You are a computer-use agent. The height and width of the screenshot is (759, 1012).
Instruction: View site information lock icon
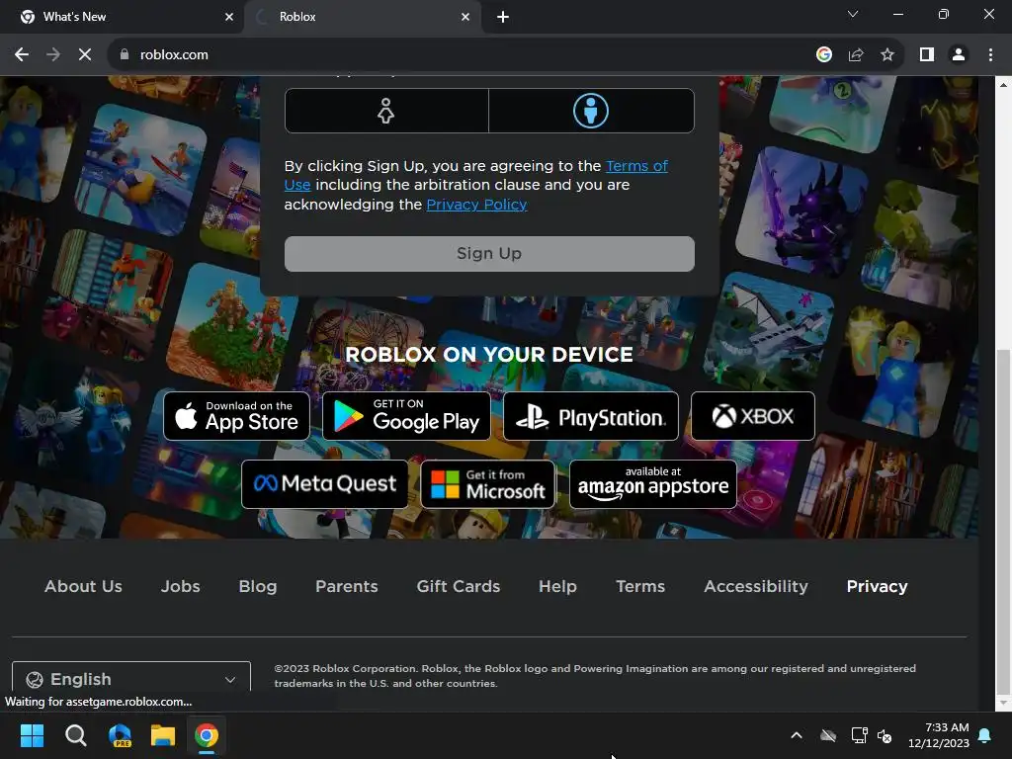[125, 55]
